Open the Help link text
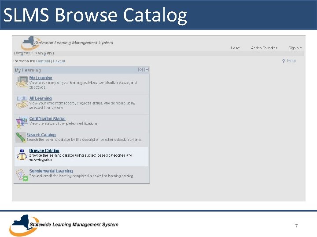Viewport: 317px width, 237px height. click(291, 61)
